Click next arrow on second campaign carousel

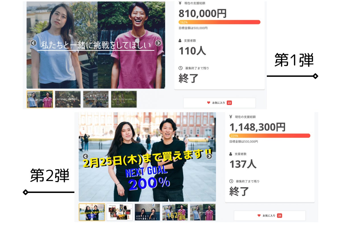coord(209,156)
